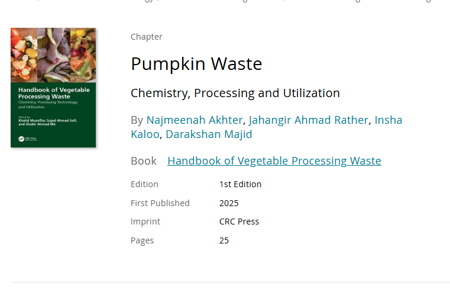Click the Chapter label above the title
The height and width of the screenshot is (292, 450).
[147, 37]
